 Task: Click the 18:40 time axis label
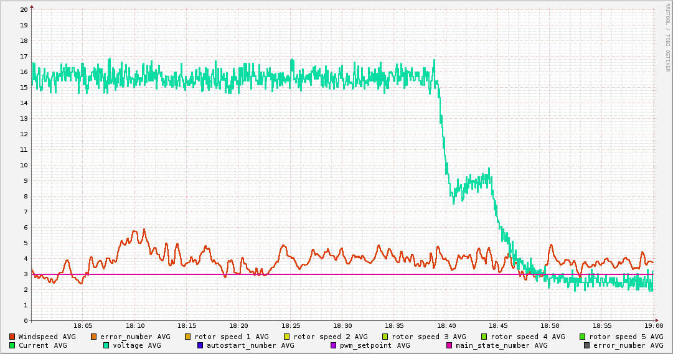pos(446,325)
